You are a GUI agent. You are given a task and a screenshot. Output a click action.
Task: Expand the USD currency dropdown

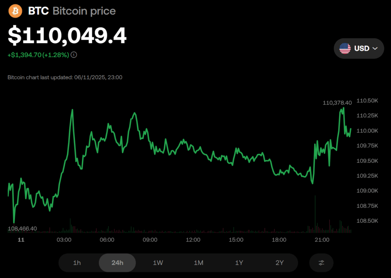pos(359,48)
